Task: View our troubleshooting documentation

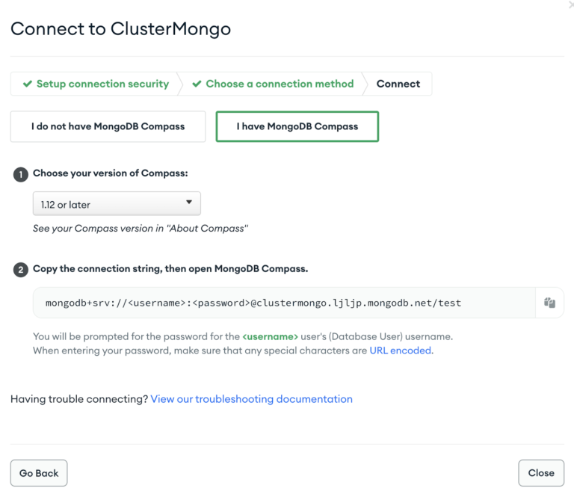Action: pyautogui.click(x=251, y=399)
